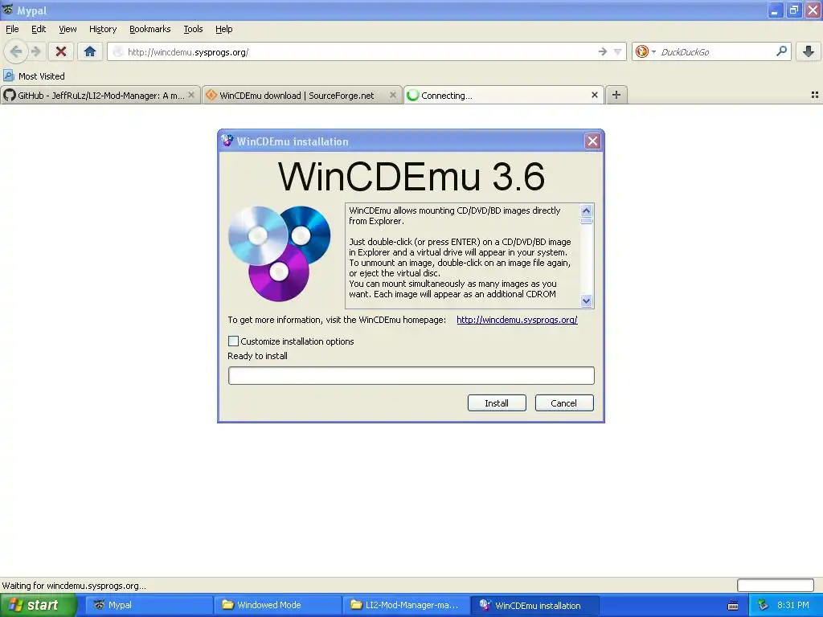
Task: Open the wincdemu.sysprogs.org homepage link
Action: [517, 320]
